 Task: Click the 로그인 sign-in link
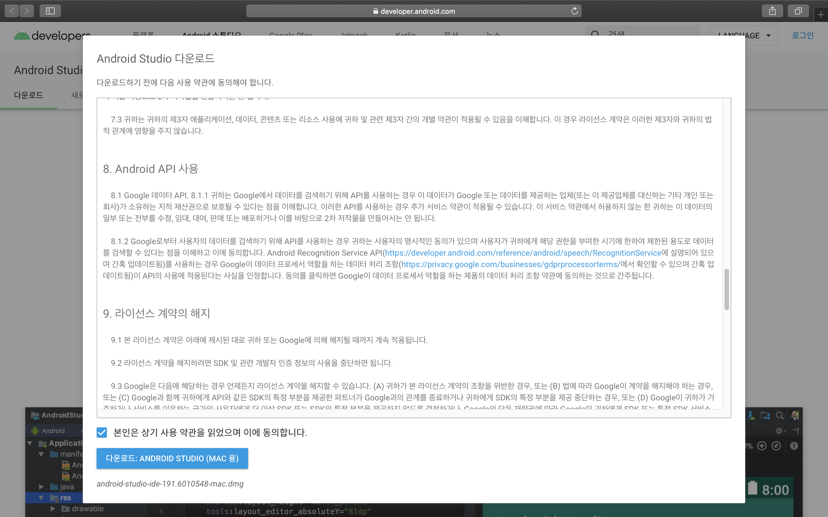pyautogui.click(x=803, y=35)
